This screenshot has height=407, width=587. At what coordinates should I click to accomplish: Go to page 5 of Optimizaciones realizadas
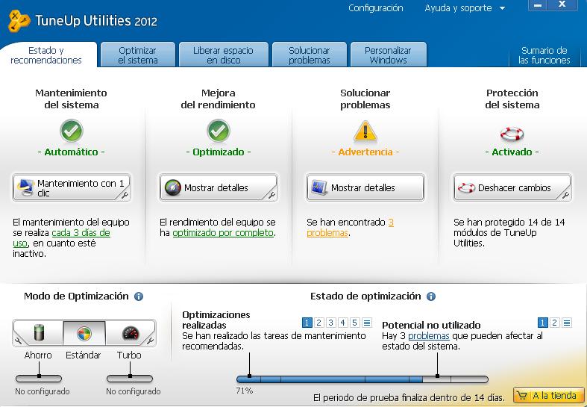(354, 323)
